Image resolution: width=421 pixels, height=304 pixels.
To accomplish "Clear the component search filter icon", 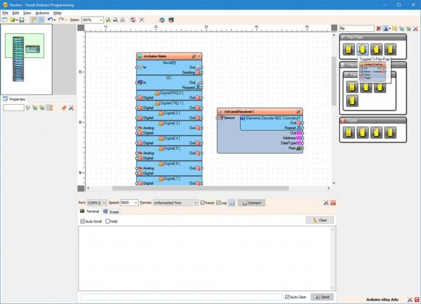I will (379, 28).
